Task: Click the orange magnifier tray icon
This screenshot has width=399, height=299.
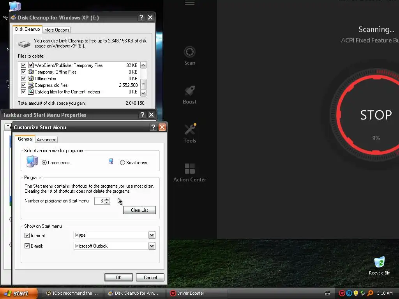Action: tap(370, 293)
